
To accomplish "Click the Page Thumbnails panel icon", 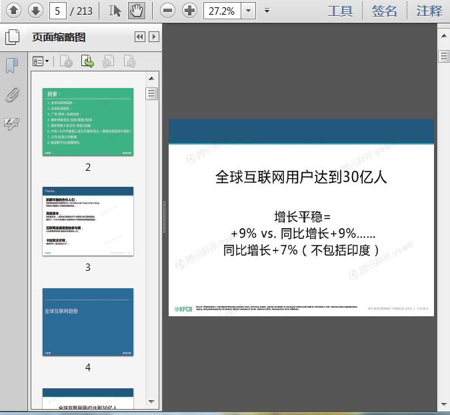I will click(13, 37).
